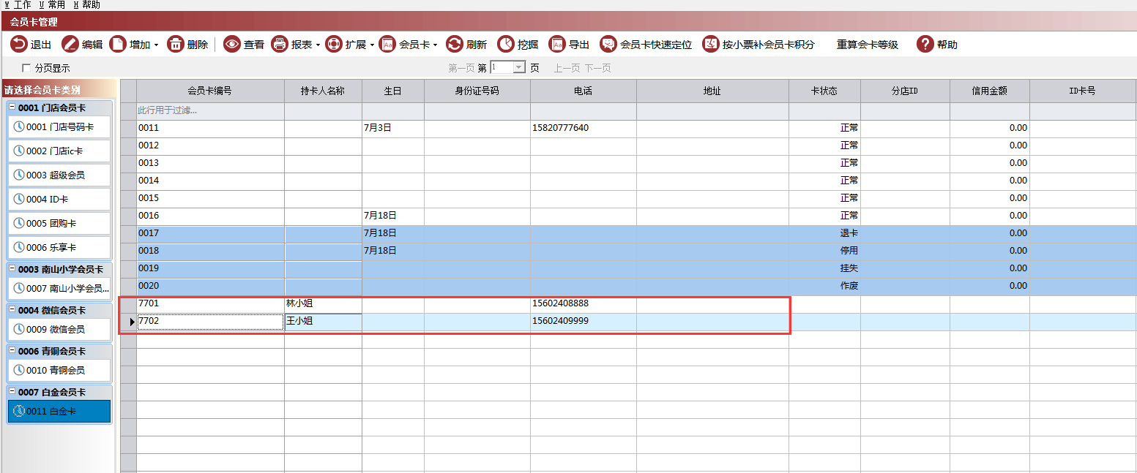Click the 编辑 pencil icon
This screenshot has height=473, width=1137.
(x=70, y=45)
